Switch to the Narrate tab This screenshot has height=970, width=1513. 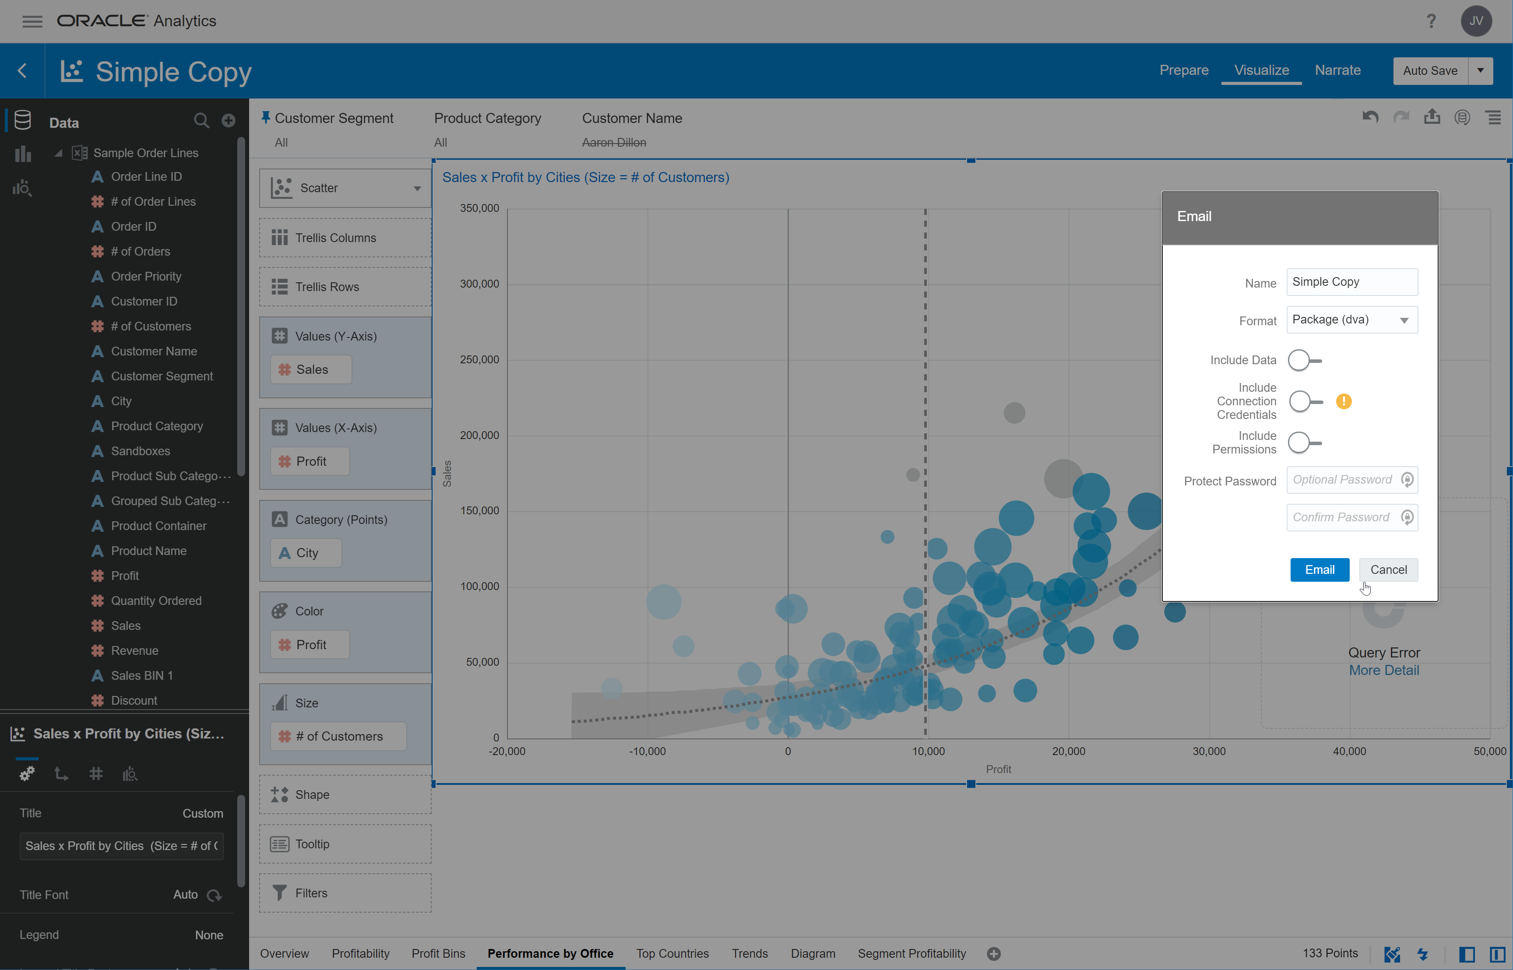[x=1337, y=70]
